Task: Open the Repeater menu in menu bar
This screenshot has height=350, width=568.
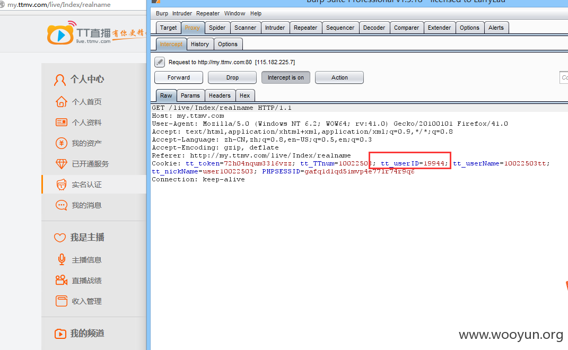Action: pos(207,13)
